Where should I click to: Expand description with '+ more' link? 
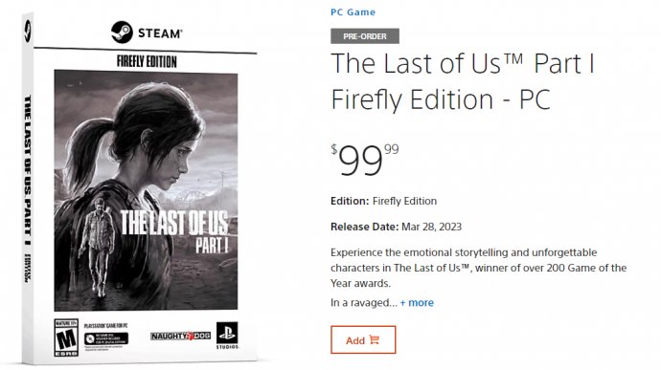point(417,303)
